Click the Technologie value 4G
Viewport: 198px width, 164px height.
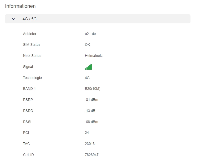87,78
